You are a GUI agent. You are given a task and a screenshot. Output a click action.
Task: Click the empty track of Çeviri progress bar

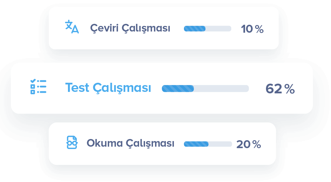coord(218,29)
